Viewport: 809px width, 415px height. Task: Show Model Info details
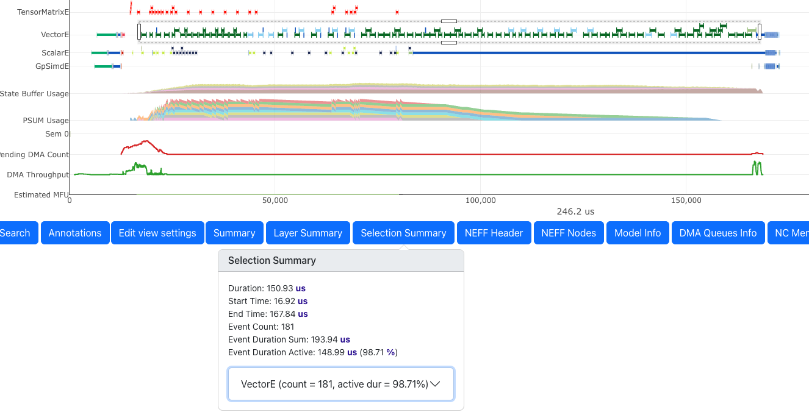click(638, 233)
